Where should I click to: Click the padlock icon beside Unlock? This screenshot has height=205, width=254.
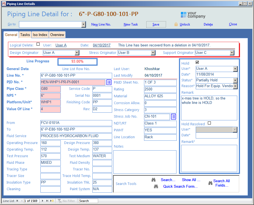point(176,24)
